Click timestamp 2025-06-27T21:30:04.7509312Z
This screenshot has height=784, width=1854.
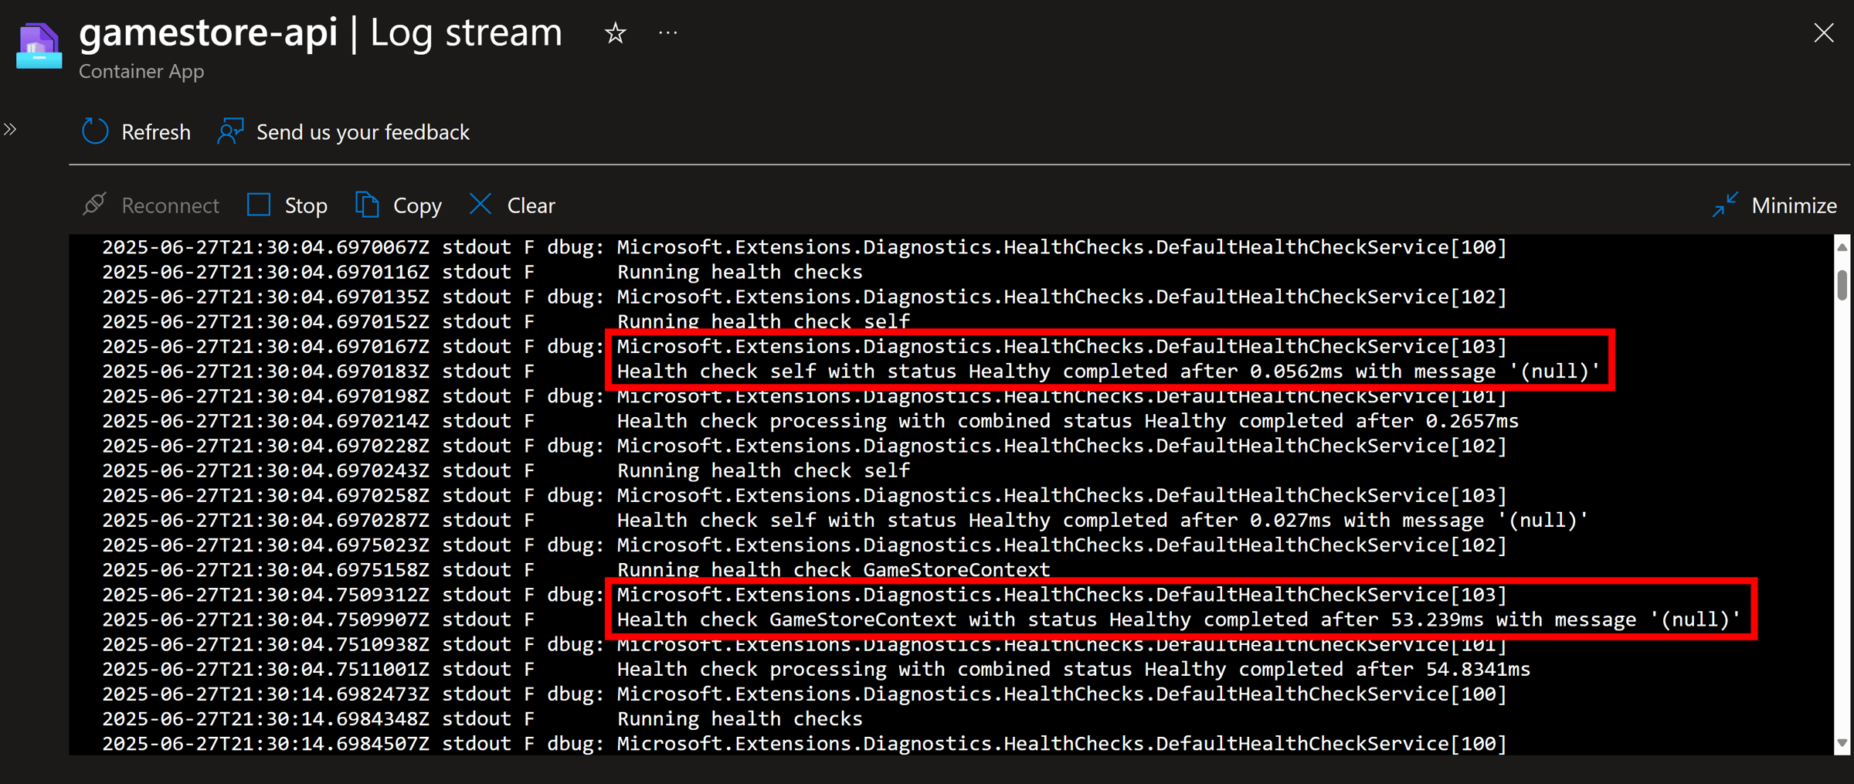coord(266,595)
